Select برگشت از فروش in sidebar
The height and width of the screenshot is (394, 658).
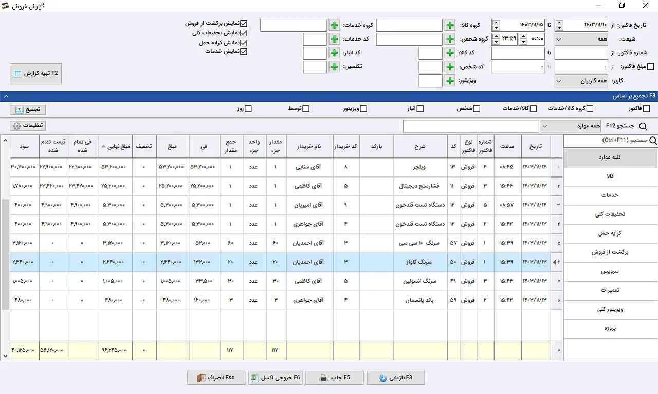[611, 252]
